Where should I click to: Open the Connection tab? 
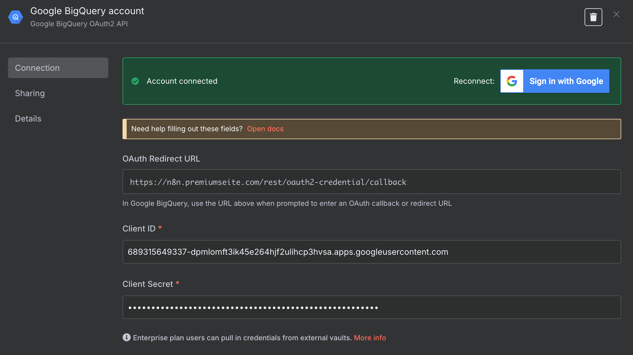click(58, 68)
